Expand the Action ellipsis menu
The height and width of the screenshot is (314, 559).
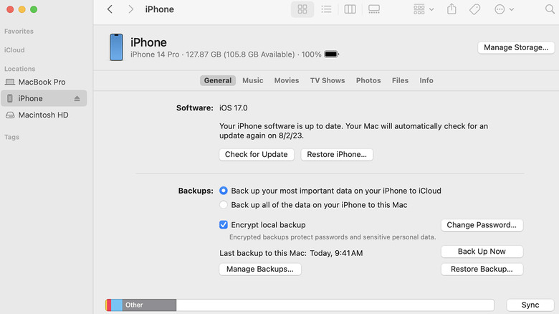[504, 9]
